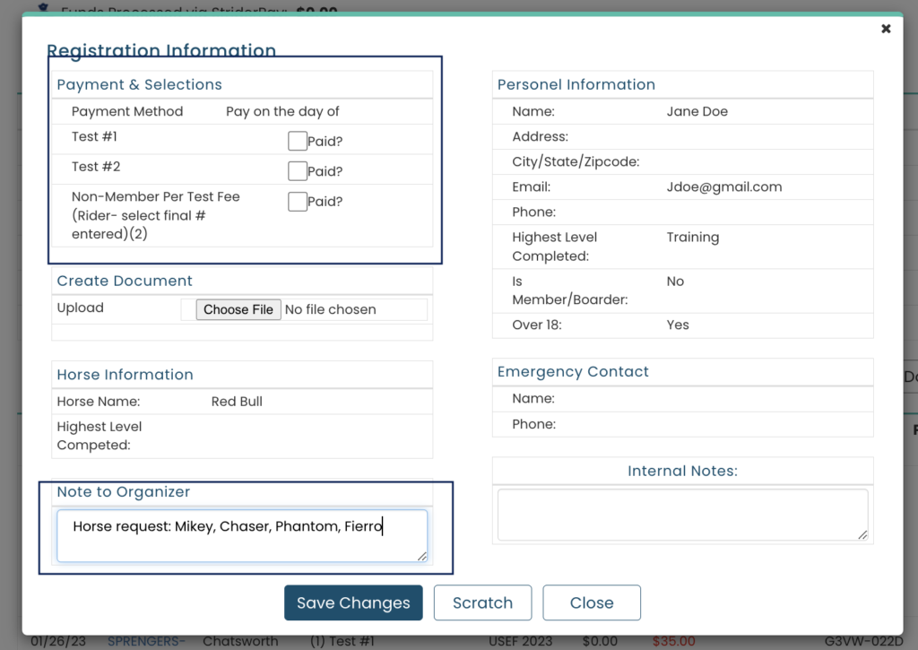Viewport: 918px width, 650px height.
Task: Enable Paid for Non-Member Per Test Fee
Action: click(297, 201)
